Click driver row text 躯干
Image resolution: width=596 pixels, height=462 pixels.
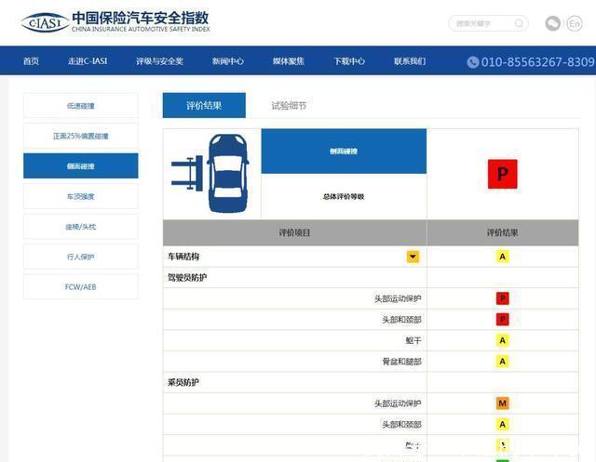tap(413, 340)
